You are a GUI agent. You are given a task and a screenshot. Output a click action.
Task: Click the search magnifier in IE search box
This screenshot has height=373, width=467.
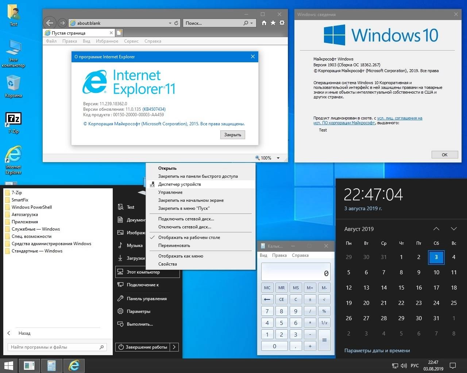tap(246, 23)
